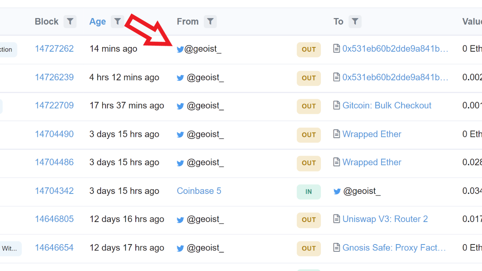Click contract icon beside Wrapped Ether, block 14704486
Screen dimensions: 482x271
point(337,162)
